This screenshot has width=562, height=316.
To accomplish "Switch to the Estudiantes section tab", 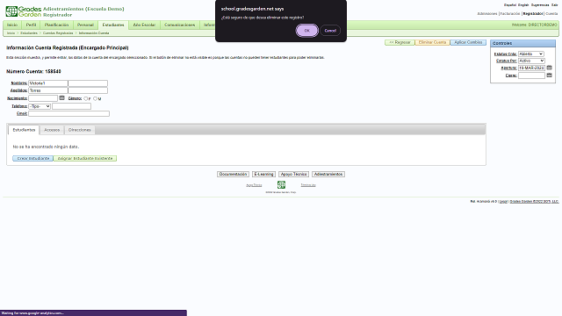I will (x=24, y=130).
